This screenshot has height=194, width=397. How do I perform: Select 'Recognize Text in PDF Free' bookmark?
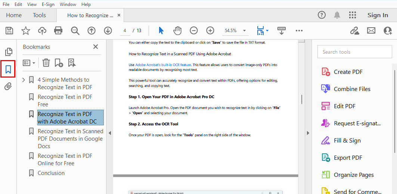65,101
